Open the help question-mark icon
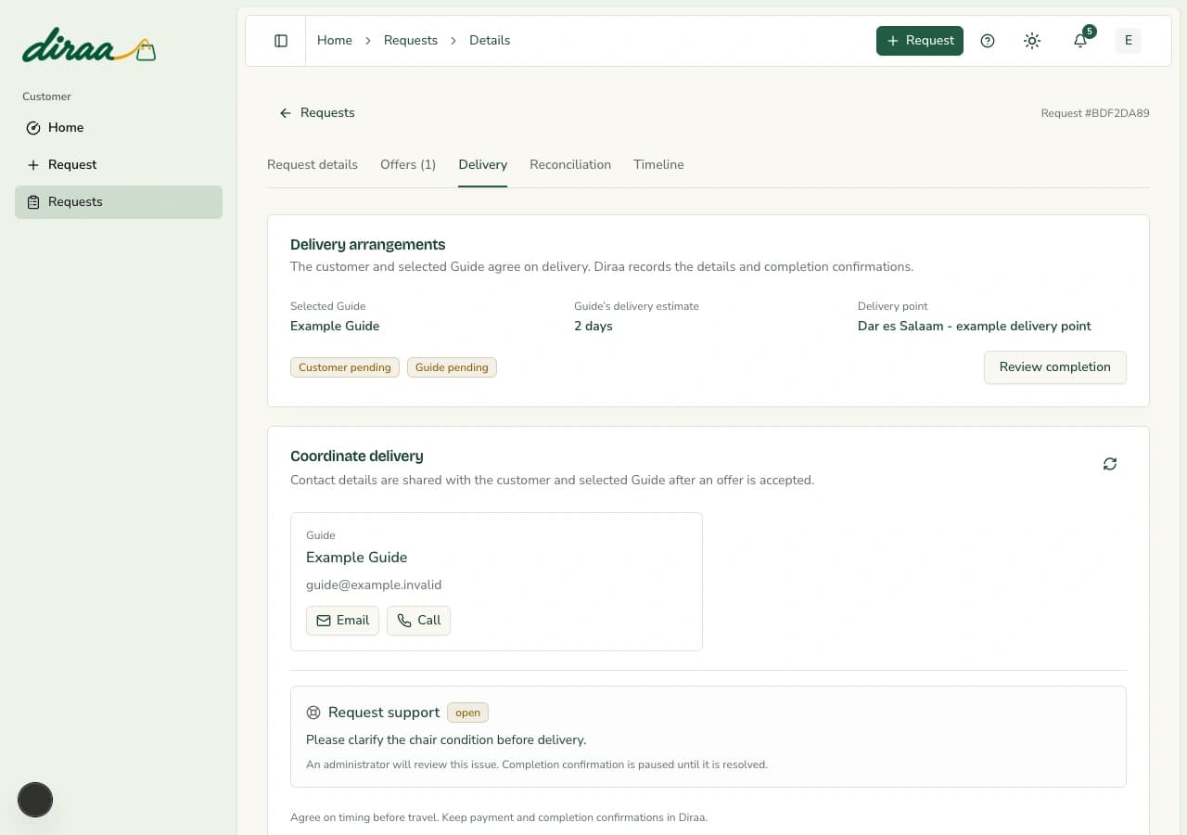This screenshot has height=835, width=1187. pos(988,41)
